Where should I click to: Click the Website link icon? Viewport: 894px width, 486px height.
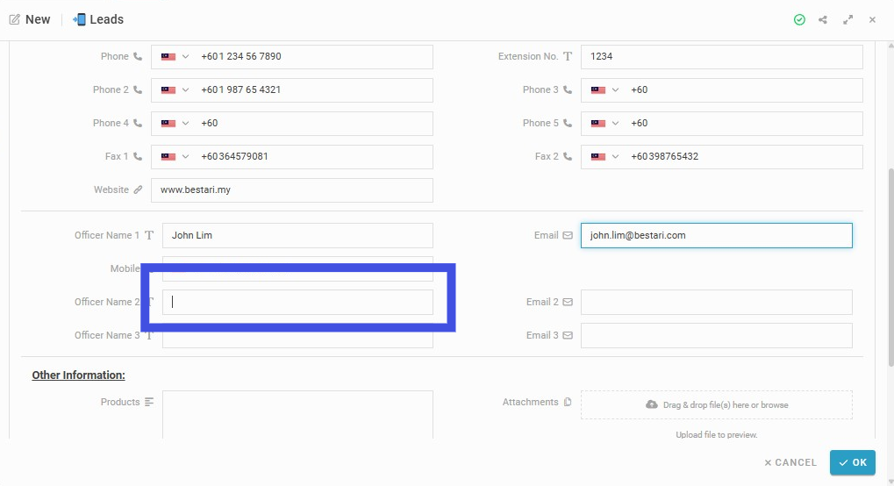(138, 190)
